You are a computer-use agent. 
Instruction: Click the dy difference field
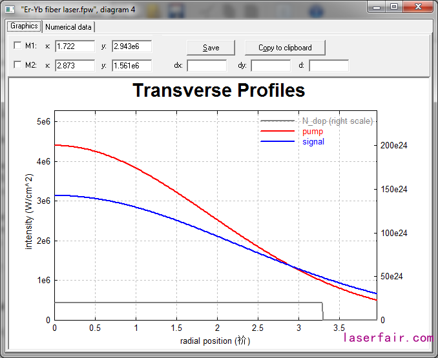271,65
